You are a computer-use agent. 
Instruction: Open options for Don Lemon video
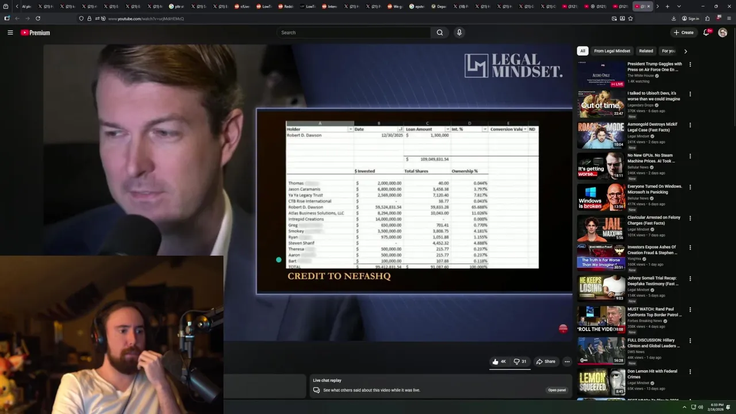(x=690, y=372)
